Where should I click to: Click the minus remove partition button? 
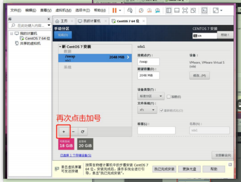(73, 132)
